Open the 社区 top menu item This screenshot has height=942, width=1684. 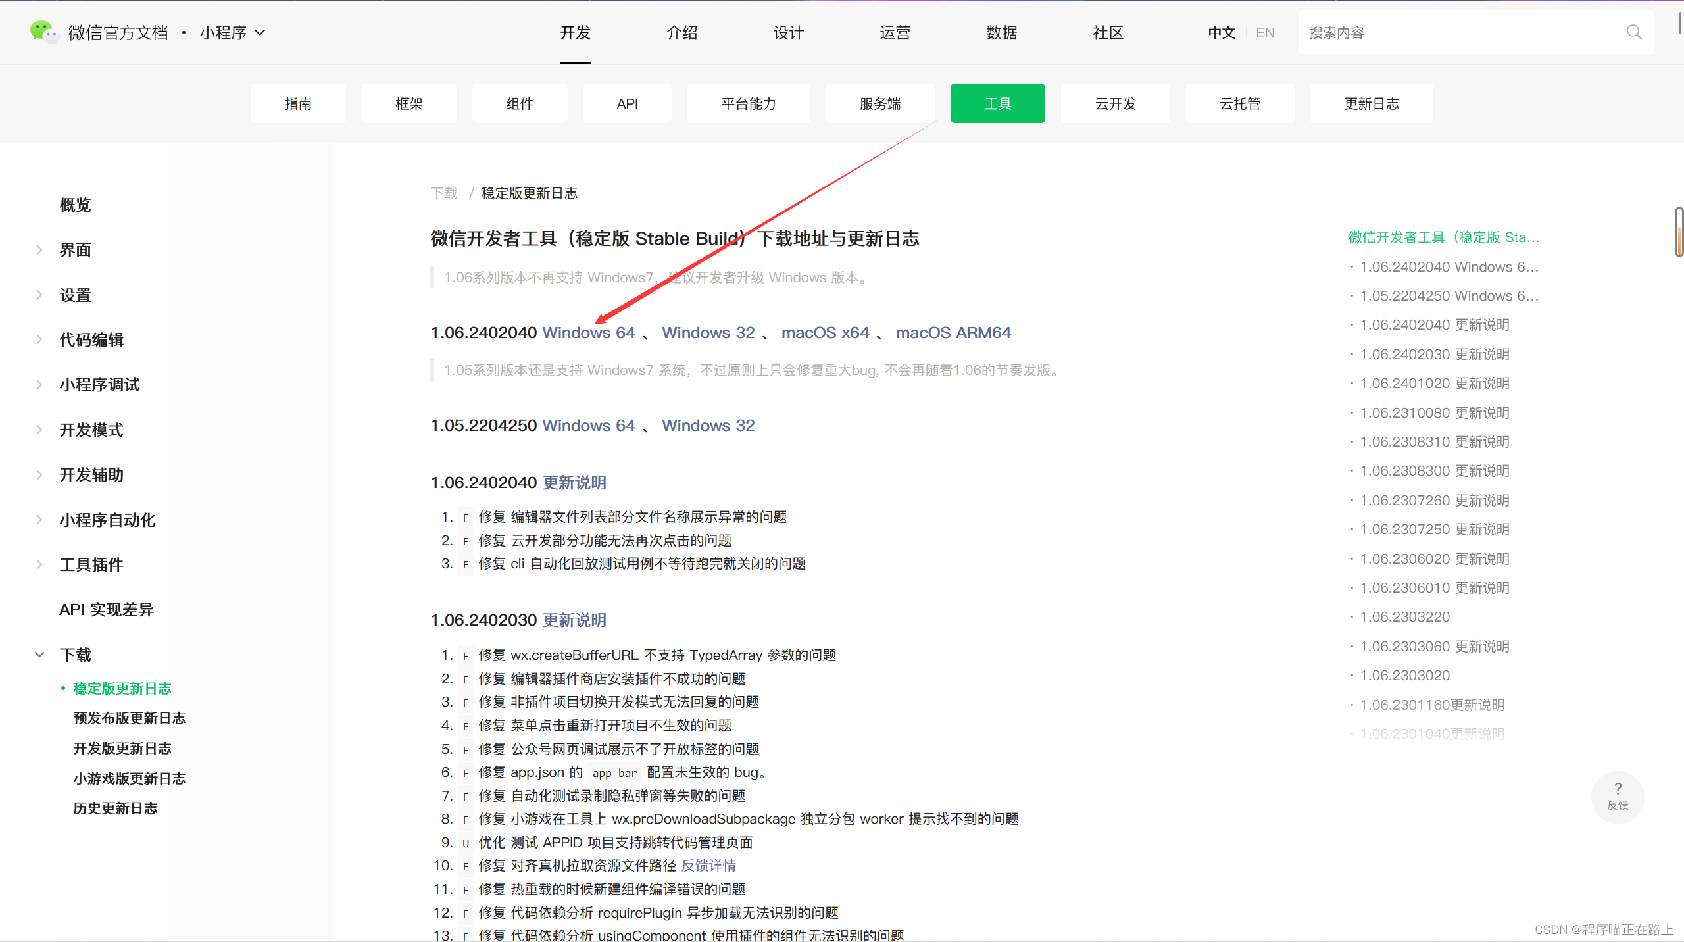[x=1108, y=32]
